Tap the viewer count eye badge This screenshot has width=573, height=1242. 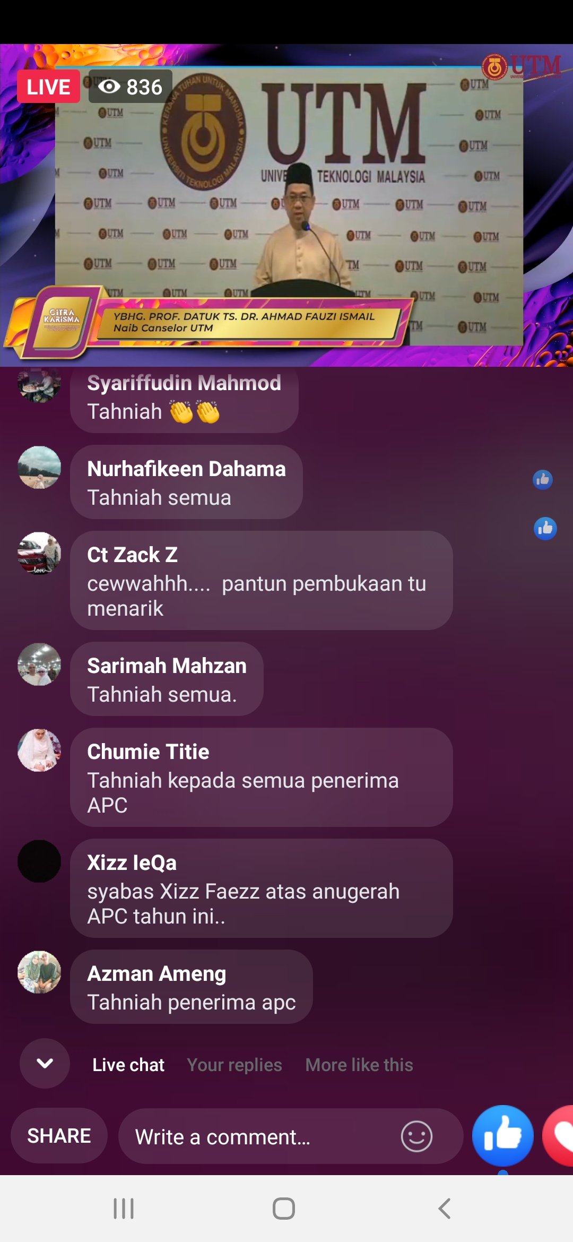[x=131, y=87]
